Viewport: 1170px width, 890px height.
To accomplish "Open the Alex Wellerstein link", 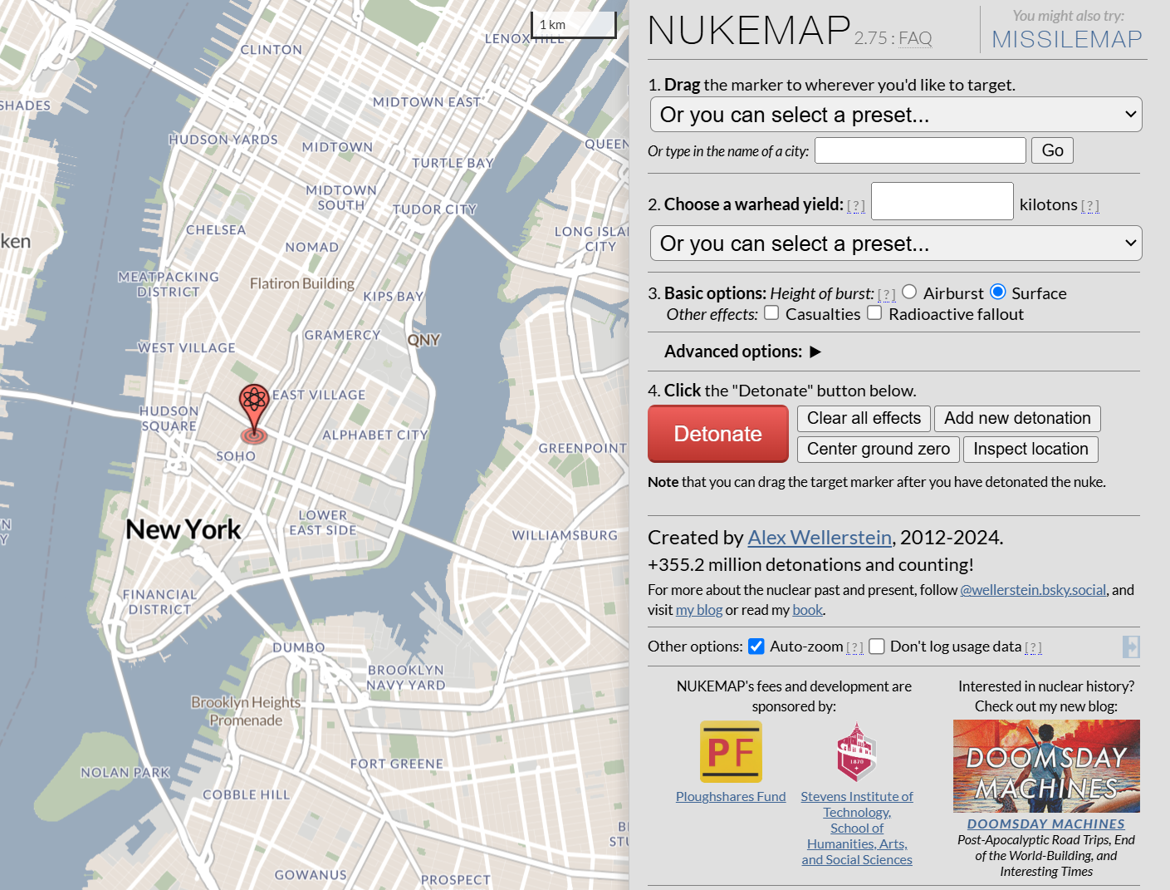I will click(x=820, y=538).
